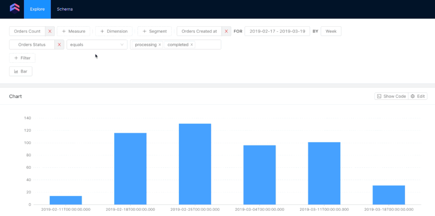Viewport: 435px width, 216px height.
Task: Click the 2019-02-18 week bar
Action: (x=130, y=169)
